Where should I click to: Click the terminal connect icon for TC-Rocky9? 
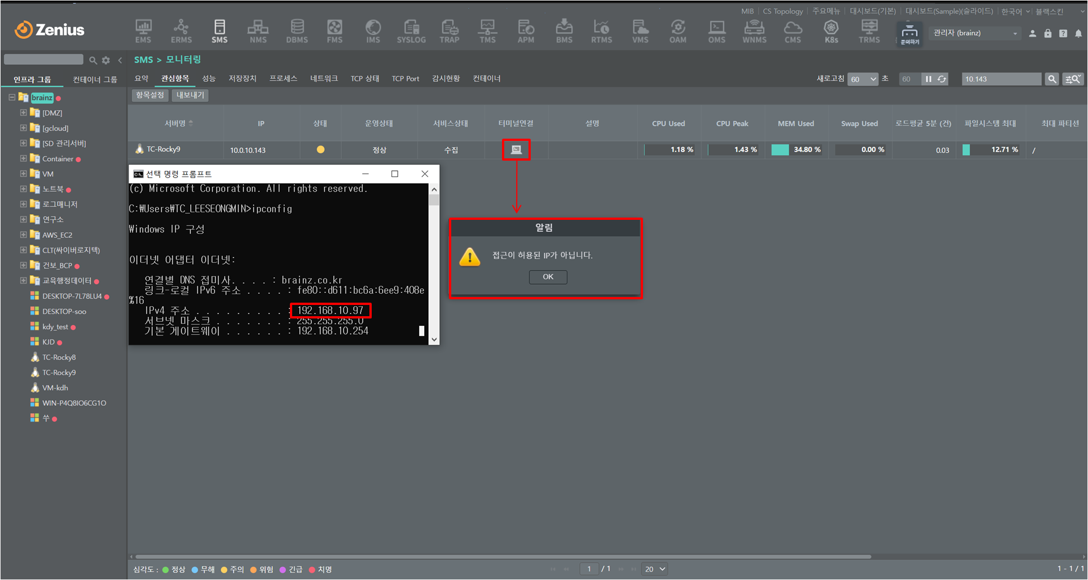pyautogui.click(x=516, y=149)
